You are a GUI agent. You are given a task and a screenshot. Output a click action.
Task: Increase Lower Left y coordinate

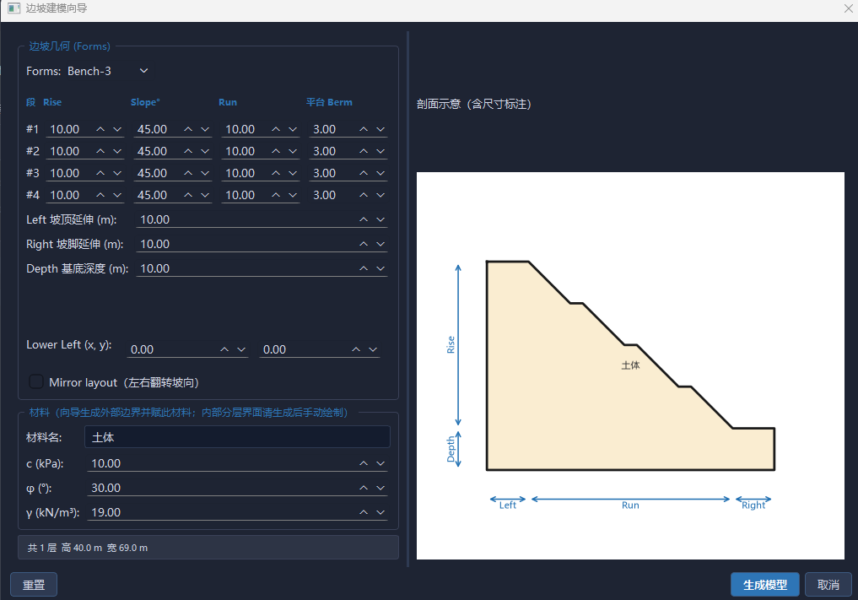click(x=356, y=349)
